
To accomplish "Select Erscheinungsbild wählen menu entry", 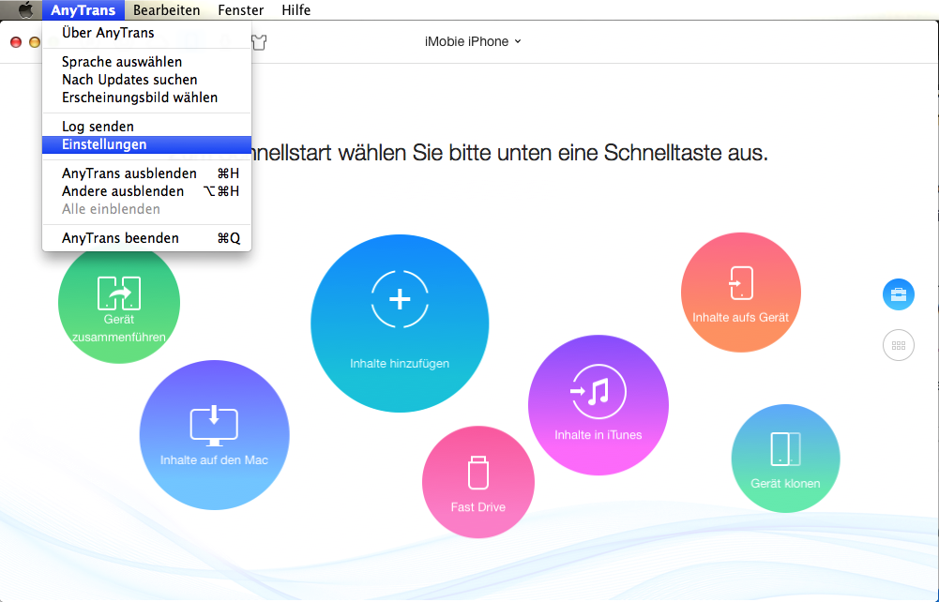I will 146,98.
